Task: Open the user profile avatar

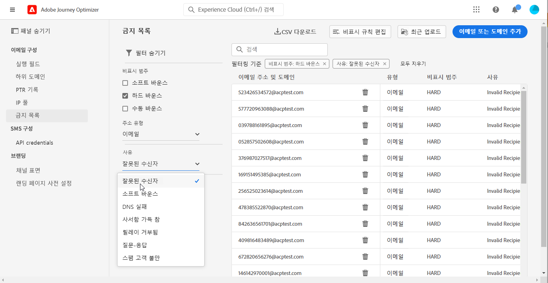Action: tap(534, 10)
